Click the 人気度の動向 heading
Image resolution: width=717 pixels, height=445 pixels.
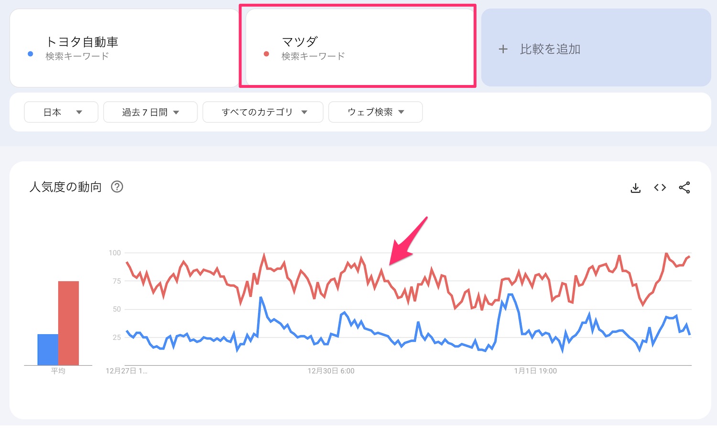(x=65, y=187)
